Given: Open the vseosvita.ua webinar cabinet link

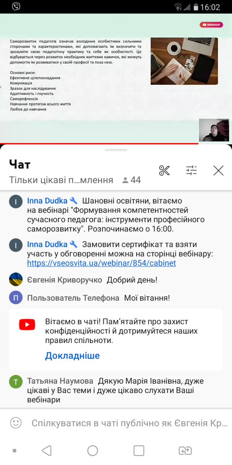Looking at the screenshot, I should tap(101, 263).
